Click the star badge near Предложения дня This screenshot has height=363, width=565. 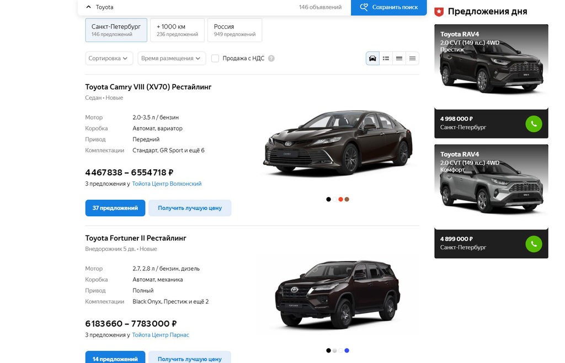click(x=439, y=12)
